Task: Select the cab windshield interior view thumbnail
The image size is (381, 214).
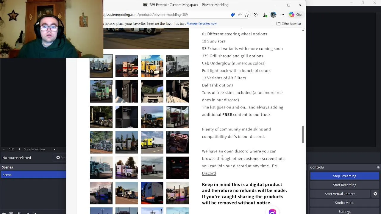Action: 152,92
